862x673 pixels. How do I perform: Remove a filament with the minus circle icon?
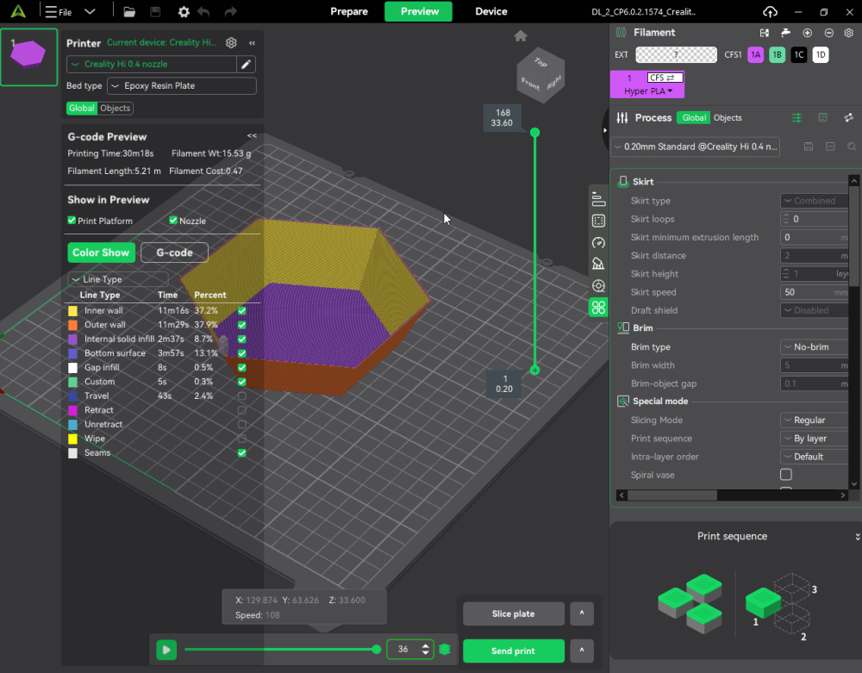(829, 33)
